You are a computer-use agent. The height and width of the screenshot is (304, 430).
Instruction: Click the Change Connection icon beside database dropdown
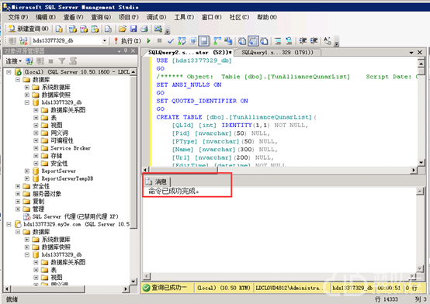pos(23,41)
